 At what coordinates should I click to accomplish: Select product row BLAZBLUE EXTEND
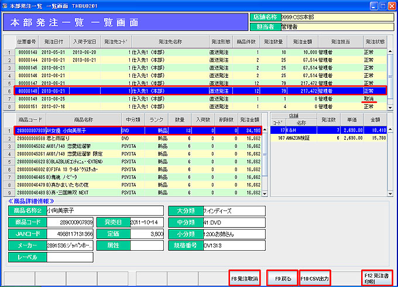coord(138,161)
